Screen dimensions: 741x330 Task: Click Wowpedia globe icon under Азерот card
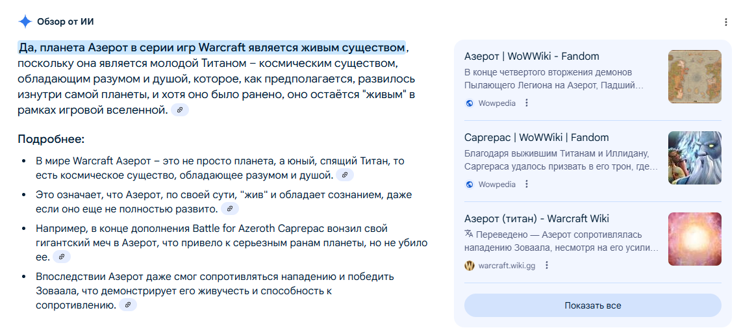click(x=470, y=103)
